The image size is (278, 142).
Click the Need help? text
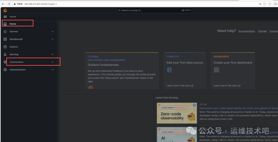[227, 31]
